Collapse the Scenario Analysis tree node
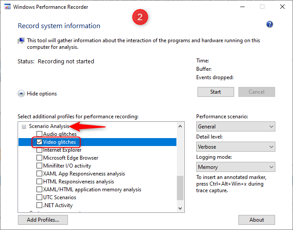 point(24,126)
